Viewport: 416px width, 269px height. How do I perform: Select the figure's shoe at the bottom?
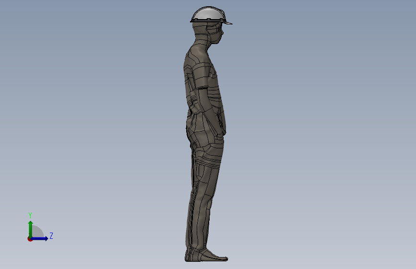(206, 255)
